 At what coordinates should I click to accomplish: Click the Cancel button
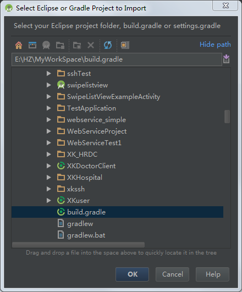173,274
